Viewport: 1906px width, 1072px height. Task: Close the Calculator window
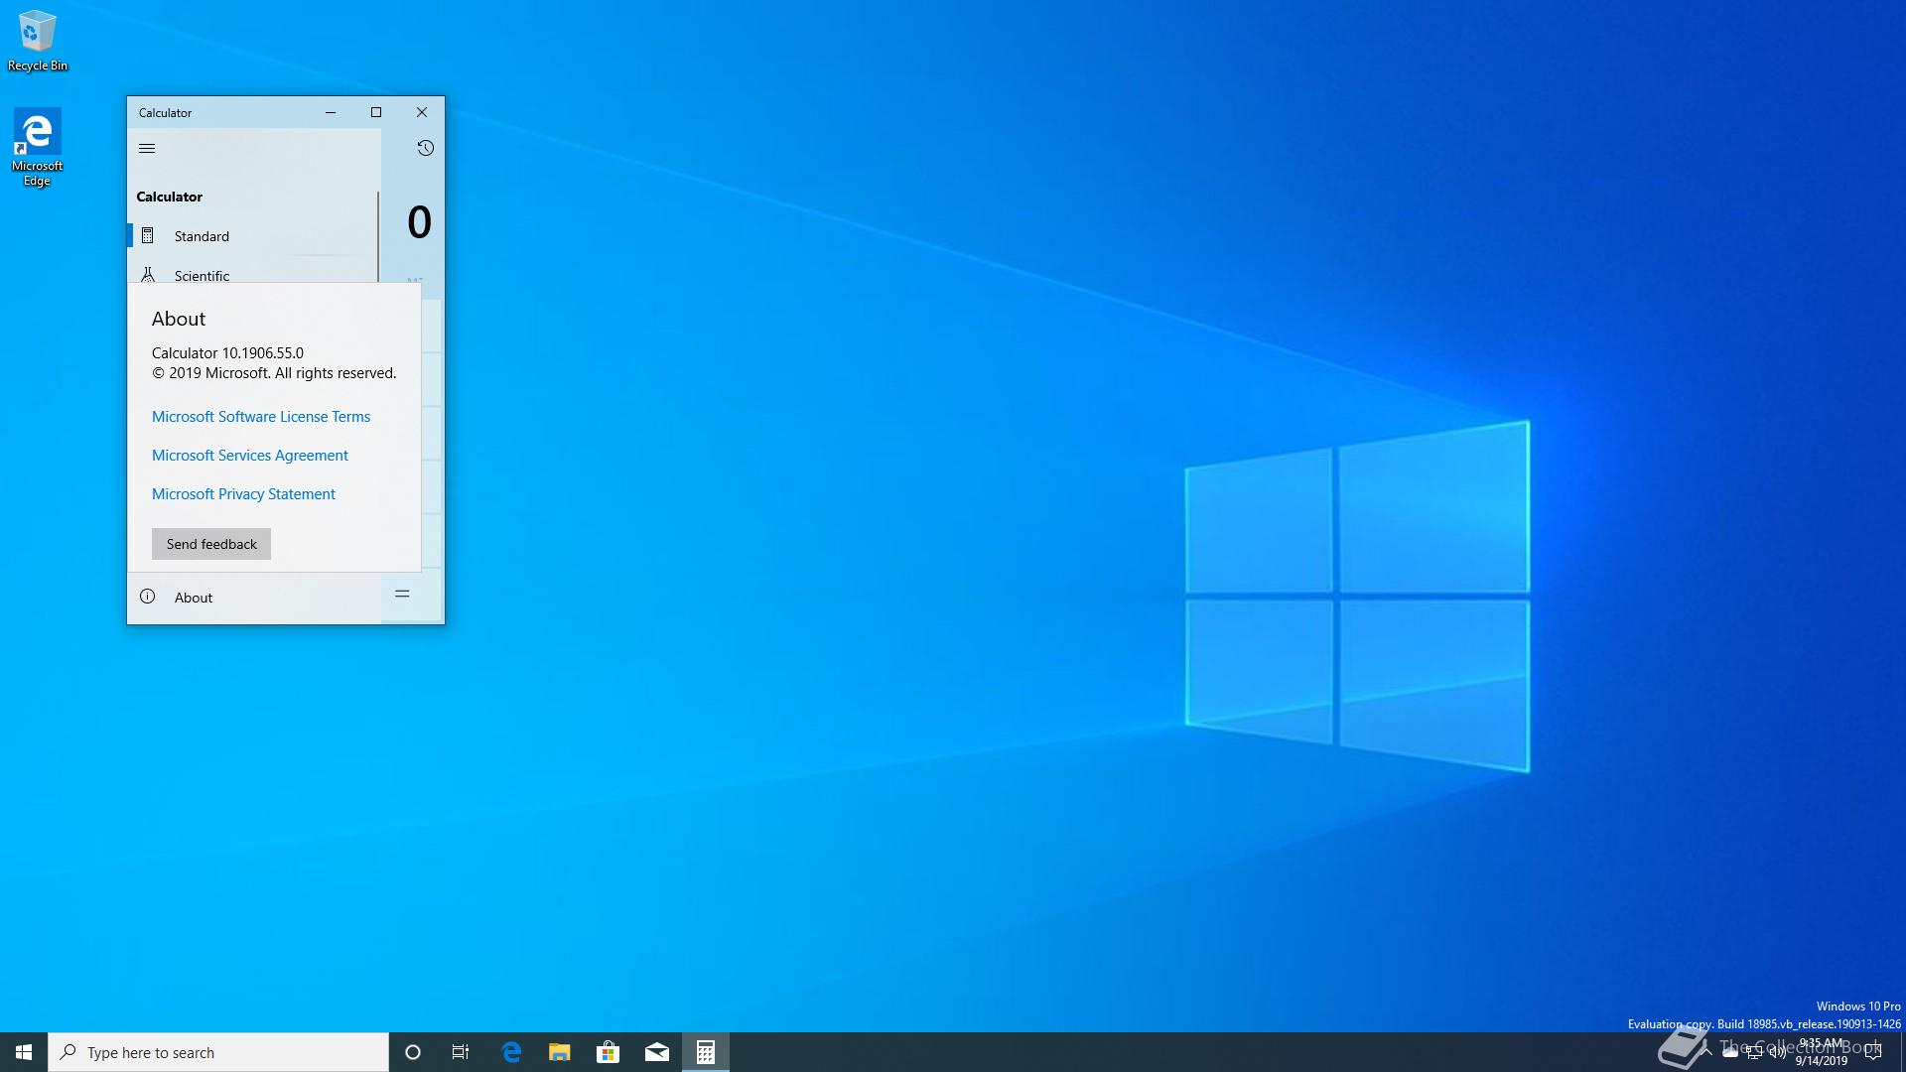tap(422, 112)
